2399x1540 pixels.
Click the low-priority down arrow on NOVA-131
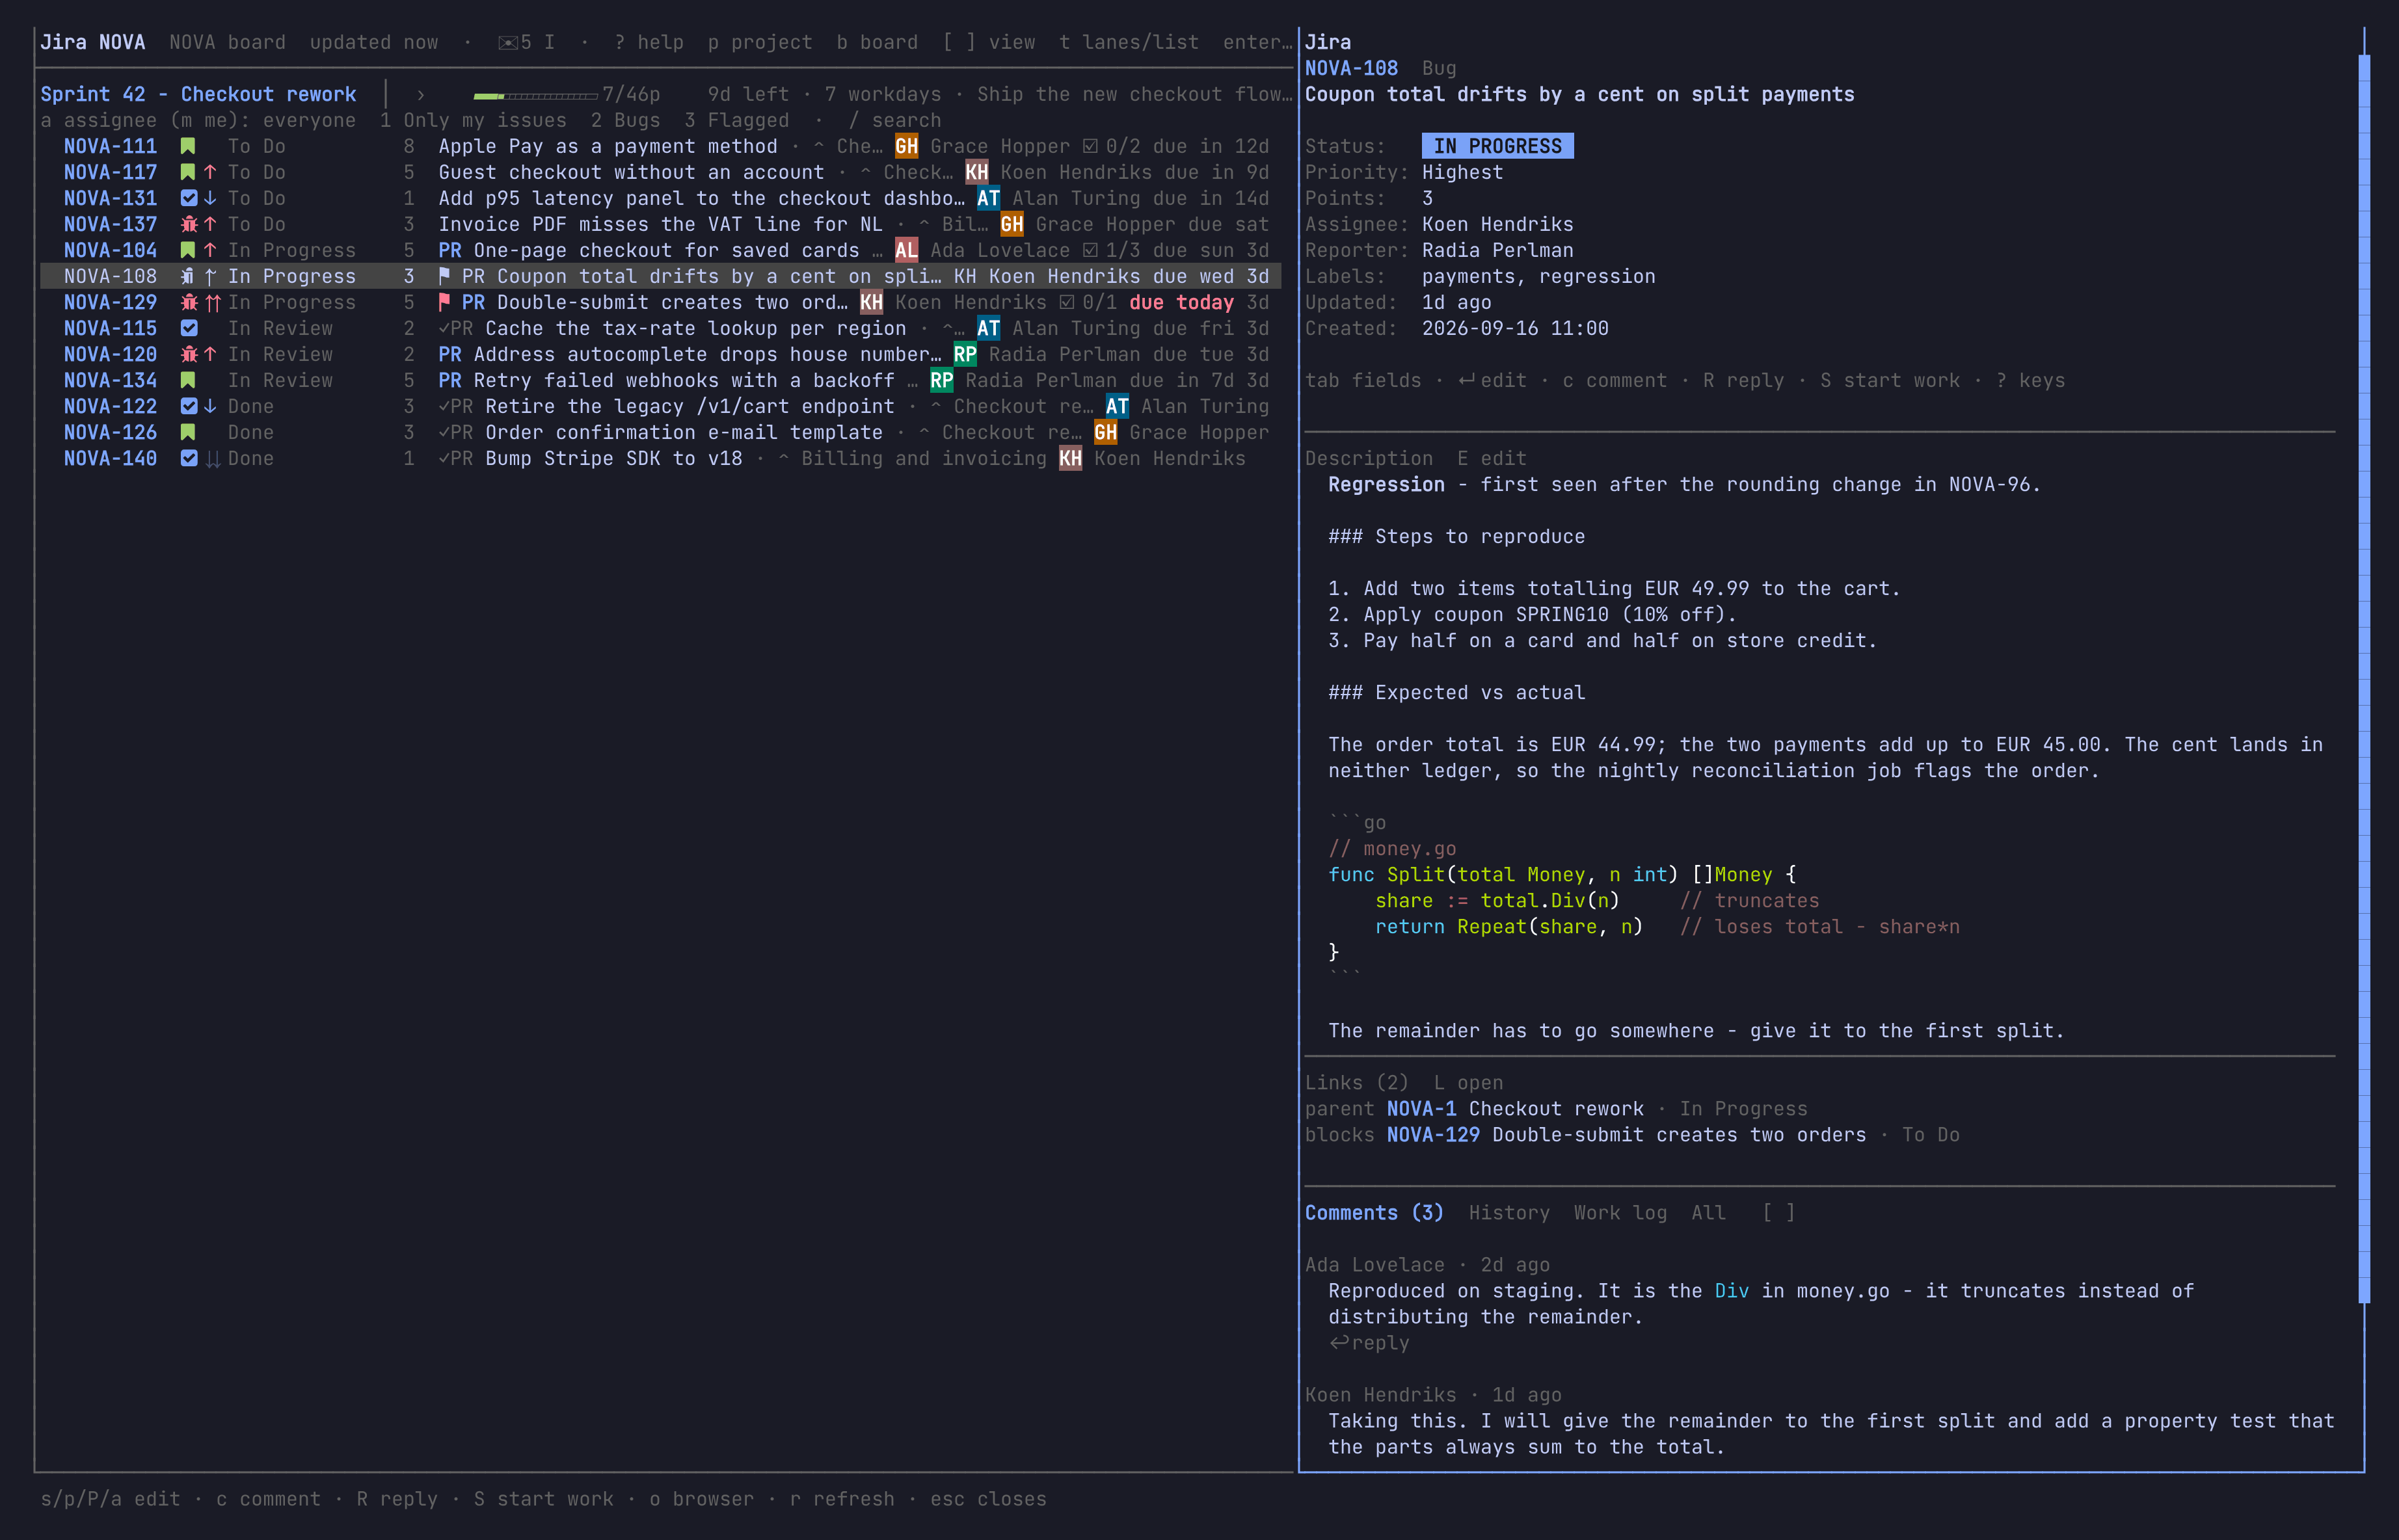pyautogui.click(x=210, y=198)
